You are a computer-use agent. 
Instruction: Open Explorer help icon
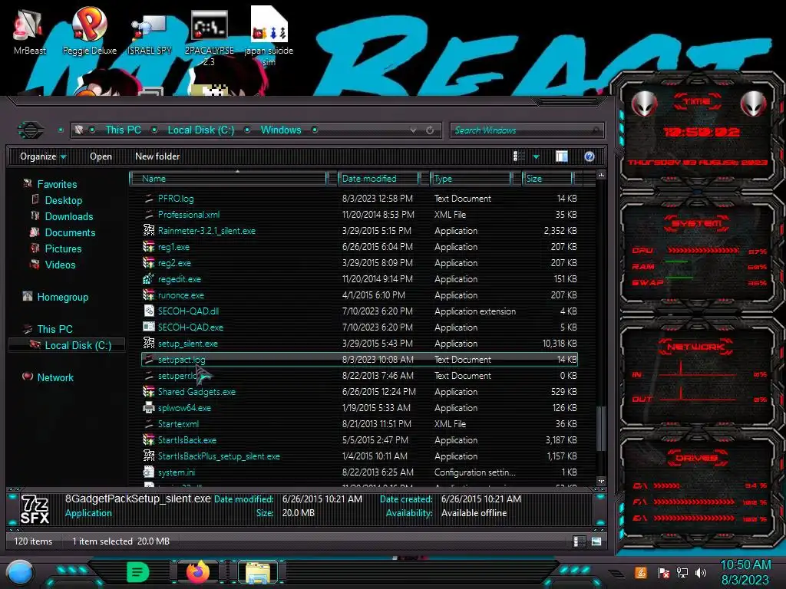point(589,156)
